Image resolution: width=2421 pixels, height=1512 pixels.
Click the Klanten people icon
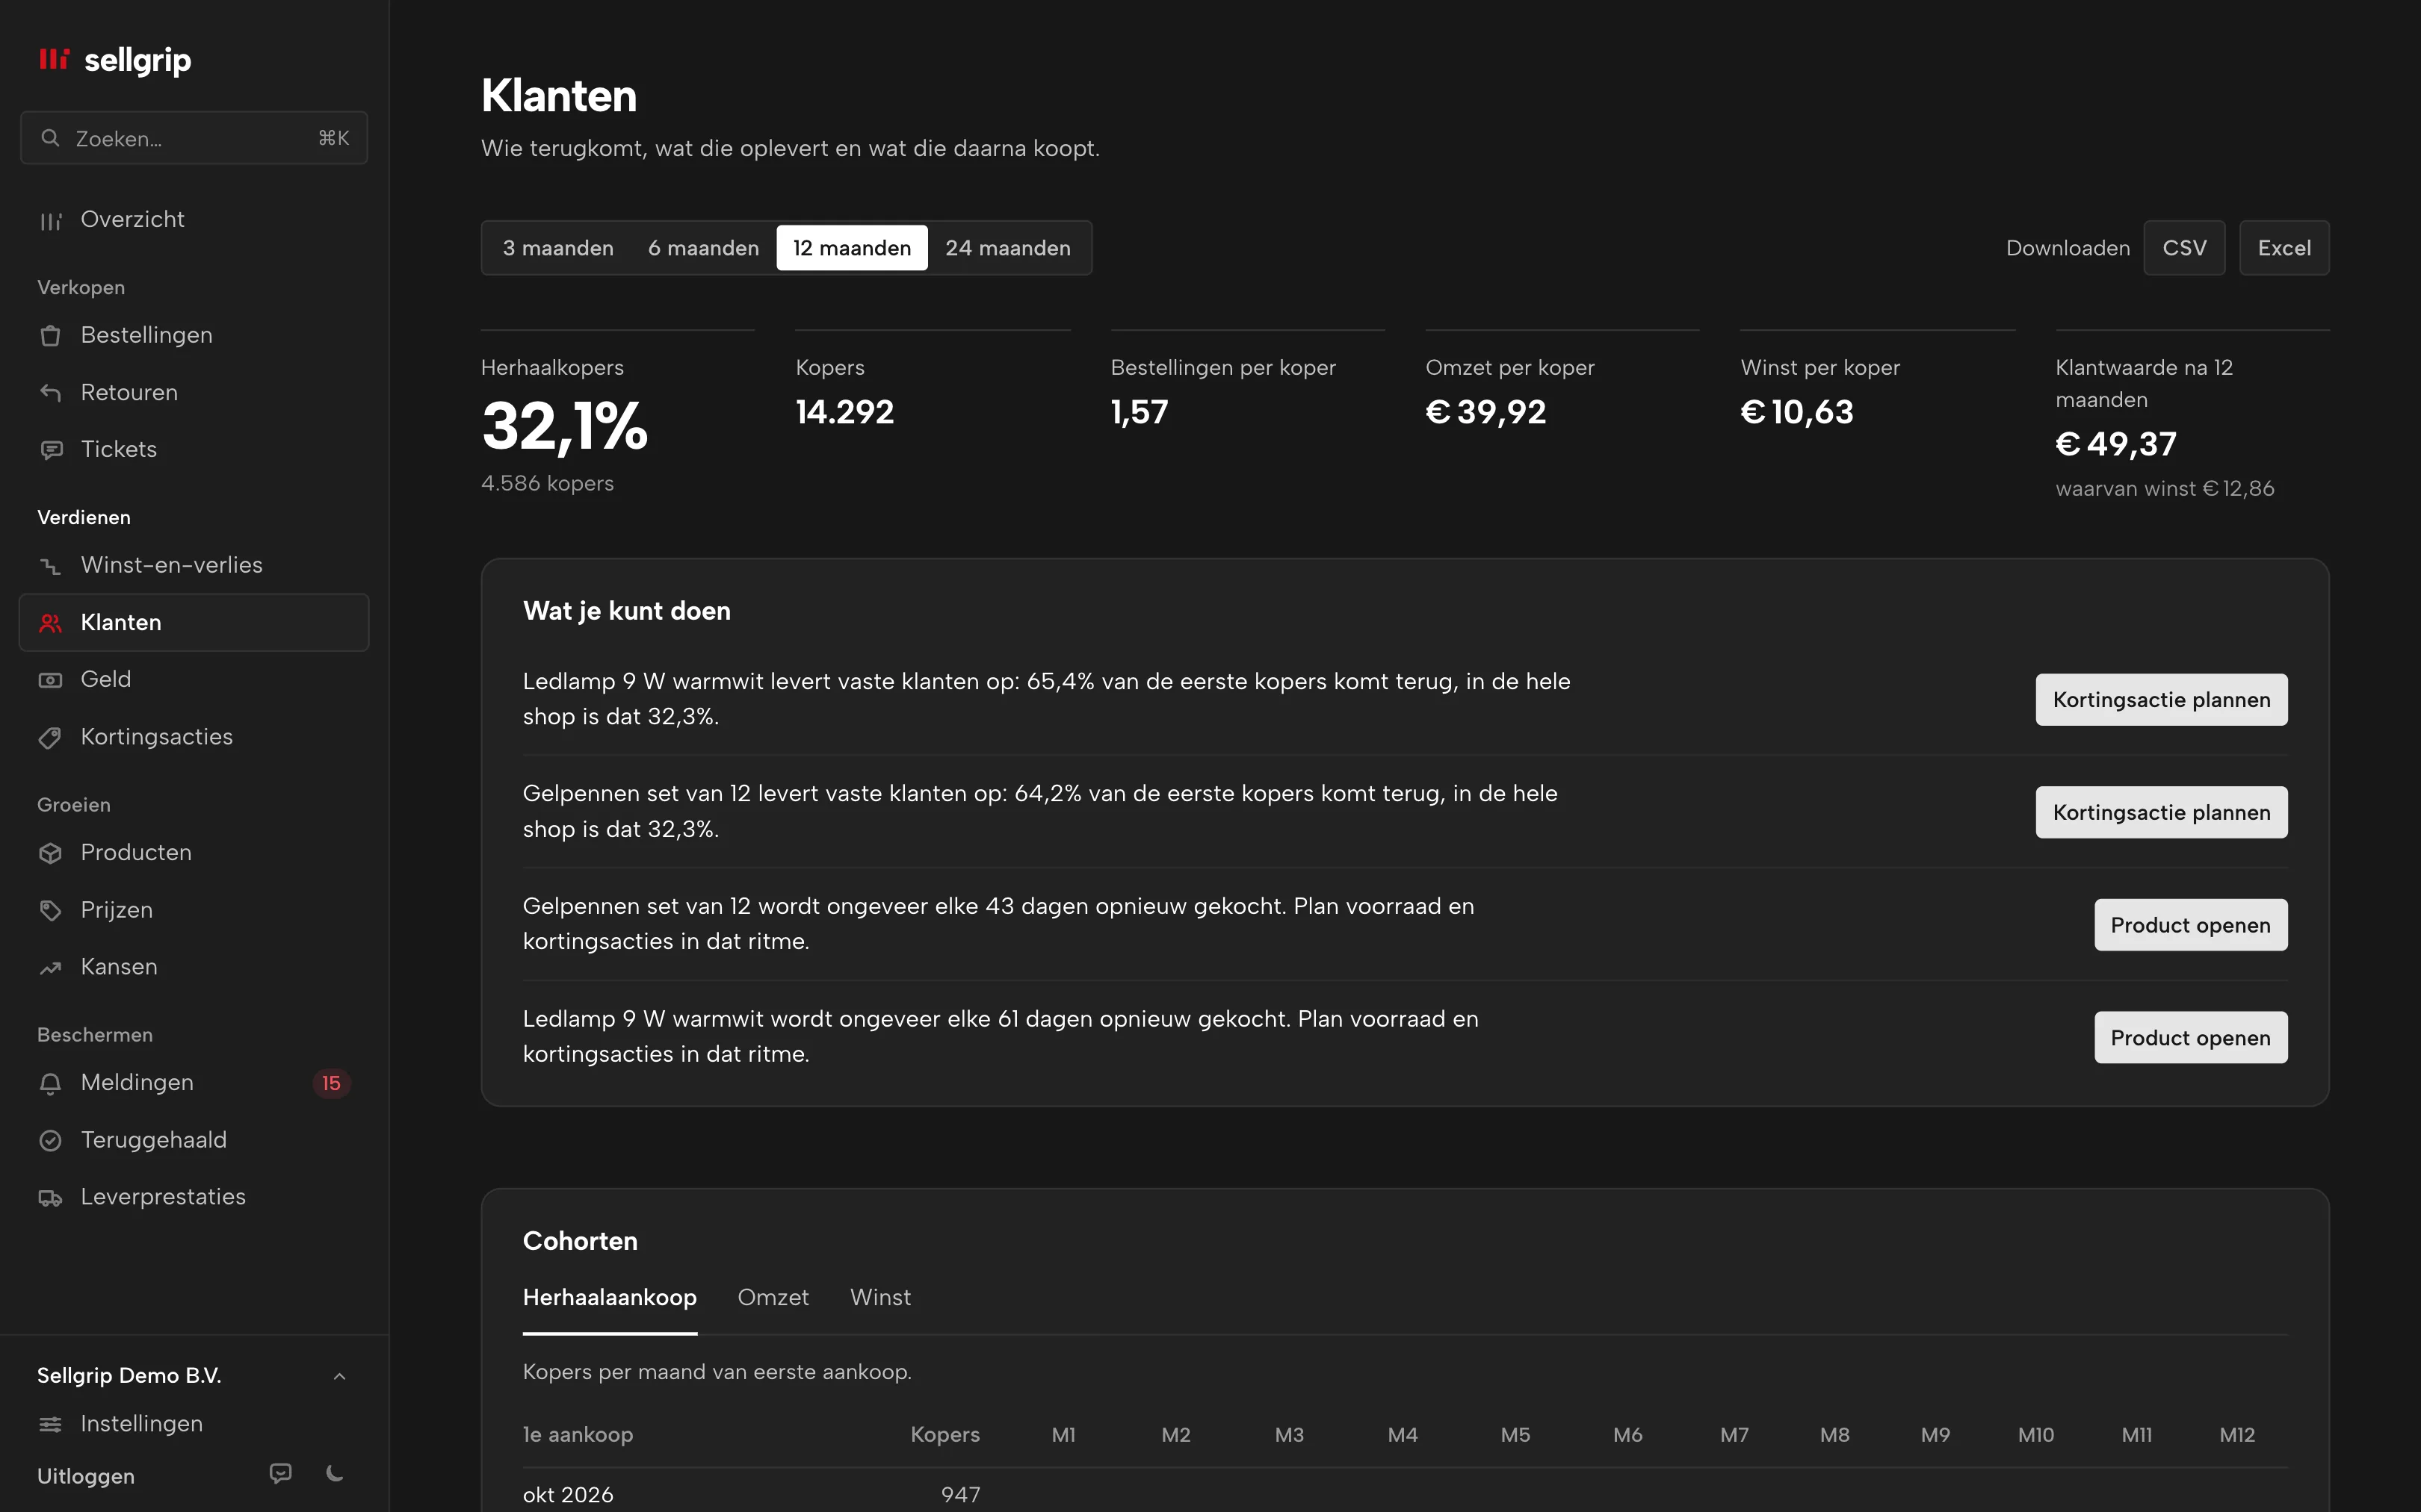(x=50, y=623)
